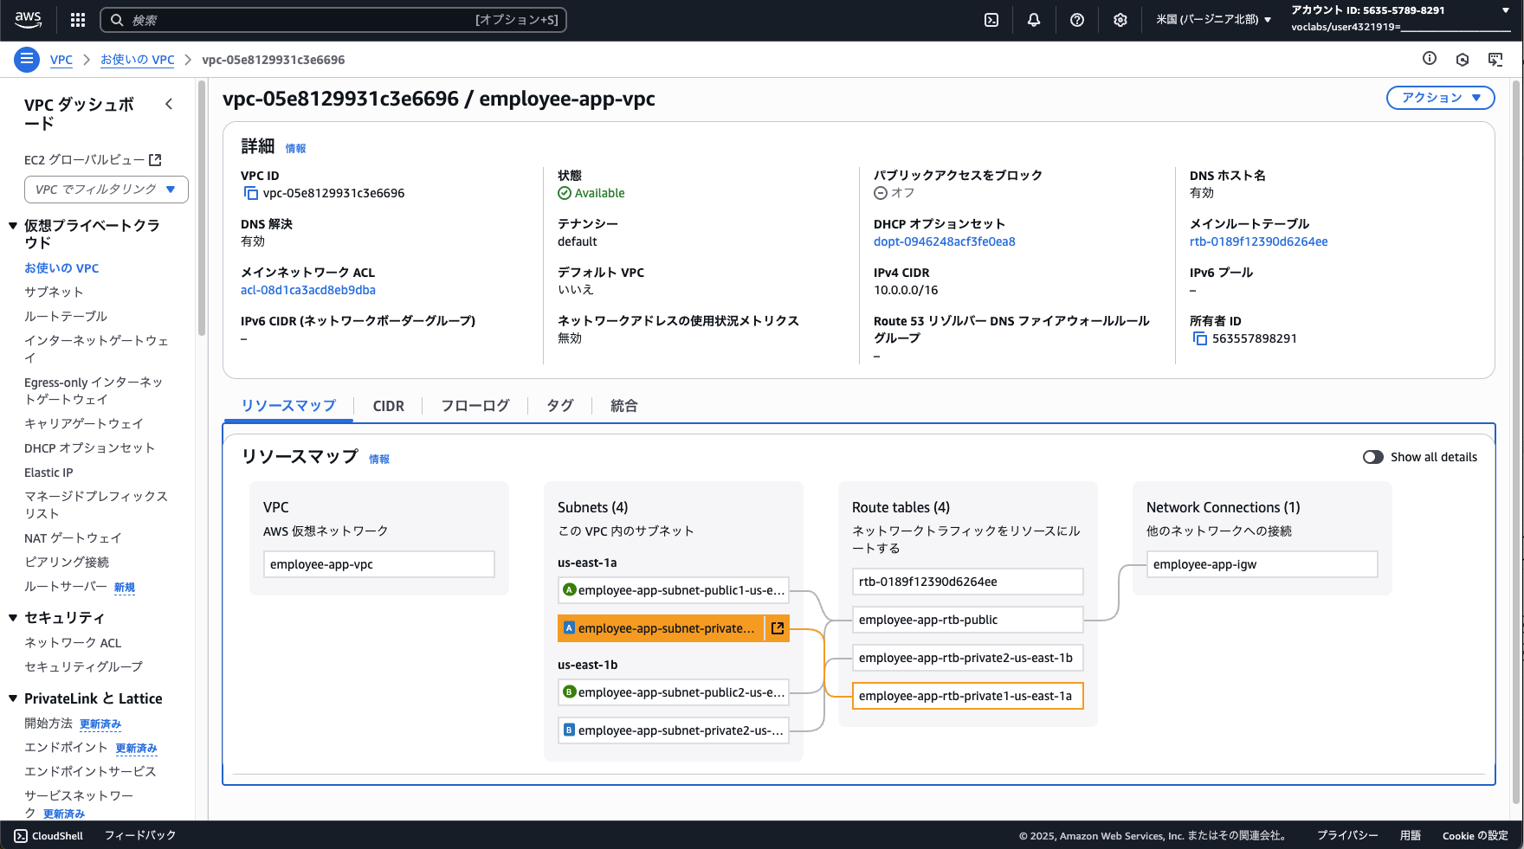1524x849 pixels.
Task: Open the info panel icon below account
Action: coord(1430,59)
